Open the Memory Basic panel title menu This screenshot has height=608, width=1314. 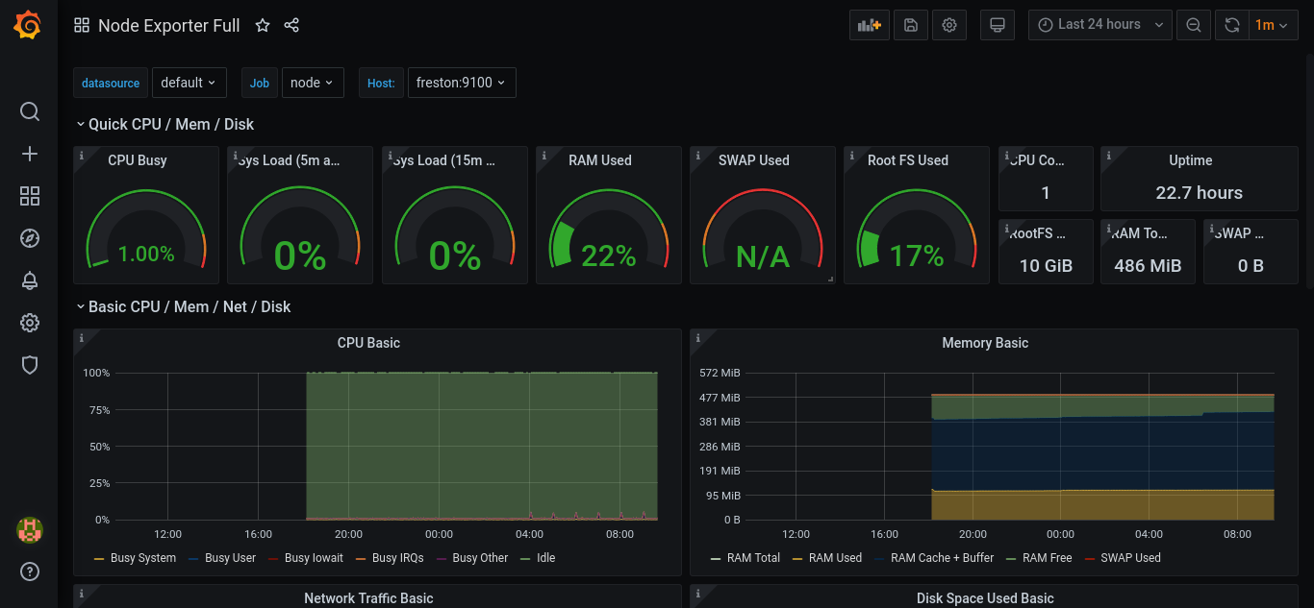coord(985,343)
